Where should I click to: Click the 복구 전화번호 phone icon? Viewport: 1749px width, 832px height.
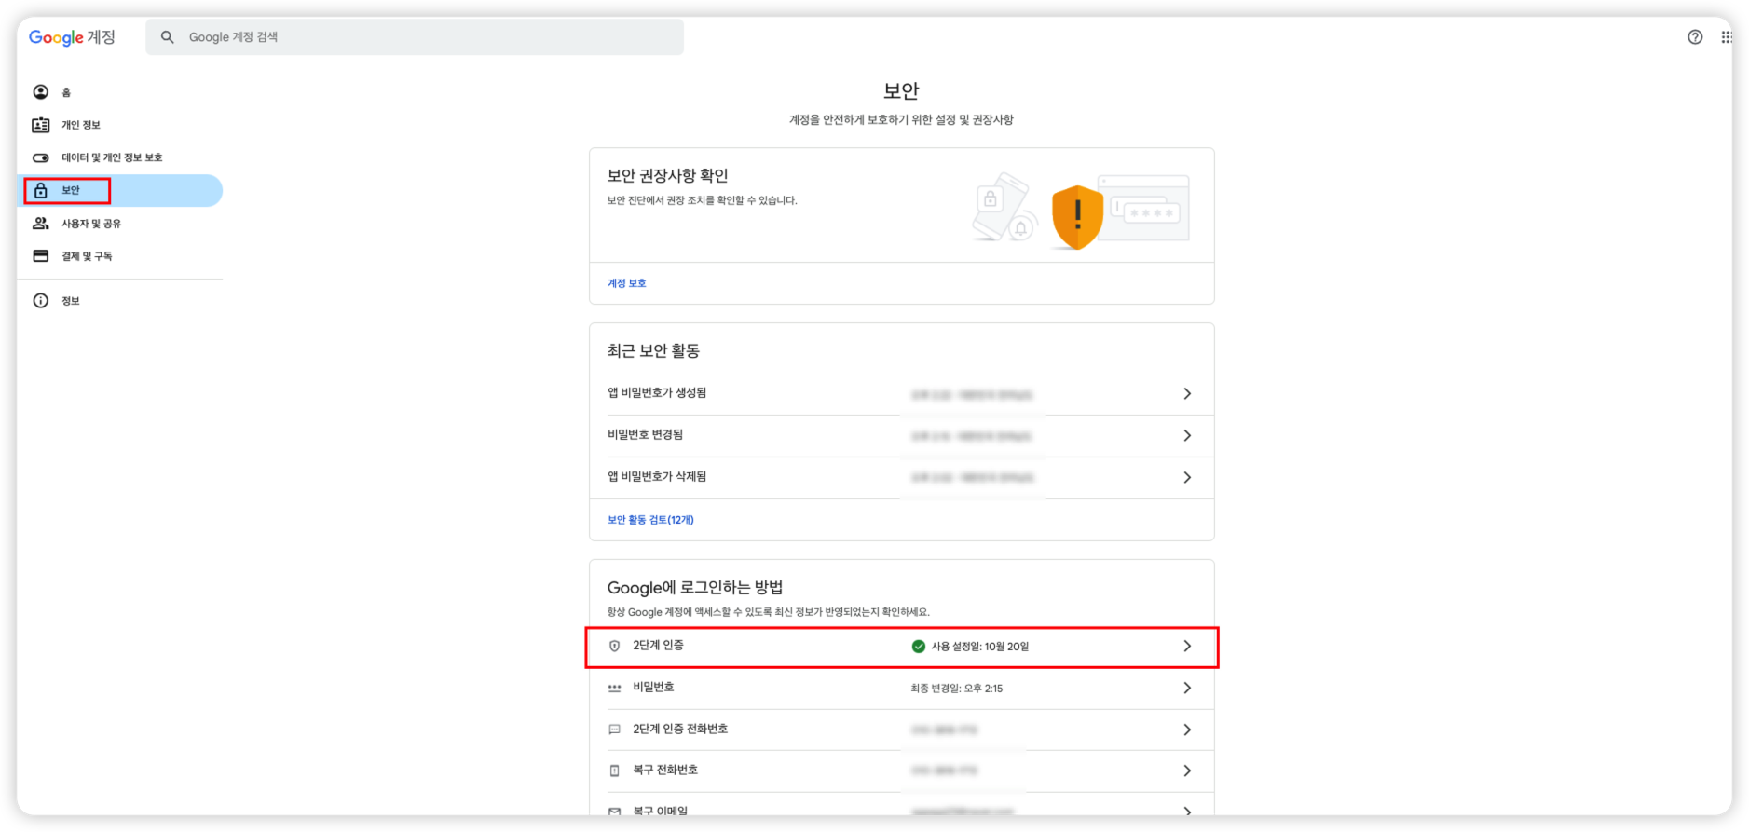click(x=614, y=771)
